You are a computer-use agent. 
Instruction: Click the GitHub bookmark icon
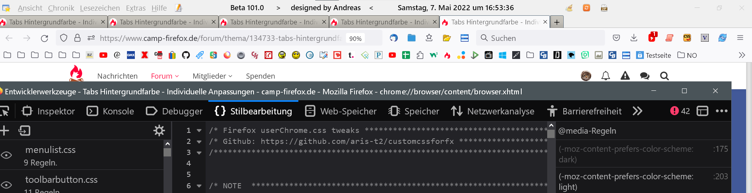coord(186,55)
